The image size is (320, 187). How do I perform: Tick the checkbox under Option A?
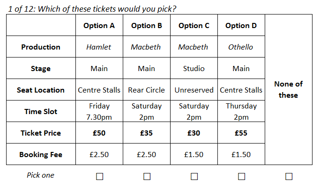pos(99,176)
